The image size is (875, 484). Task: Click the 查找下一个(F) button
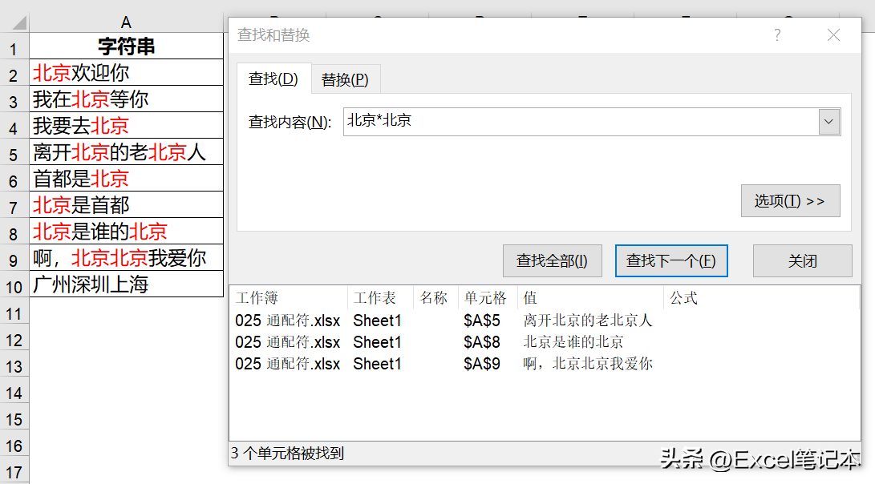click(671, 260)
